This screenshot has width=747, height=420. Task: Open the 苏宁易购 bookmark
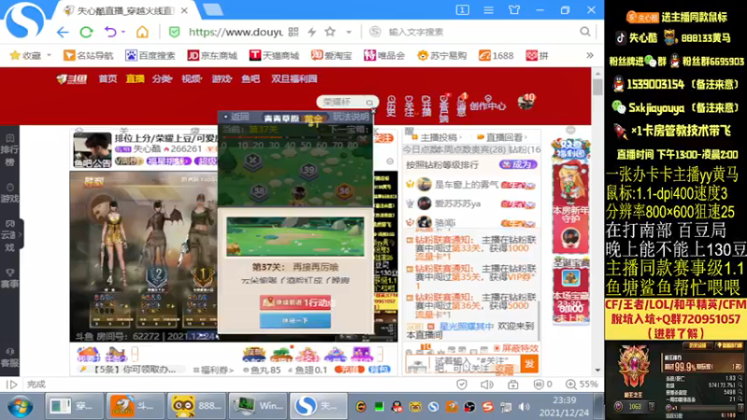[442, 55]
